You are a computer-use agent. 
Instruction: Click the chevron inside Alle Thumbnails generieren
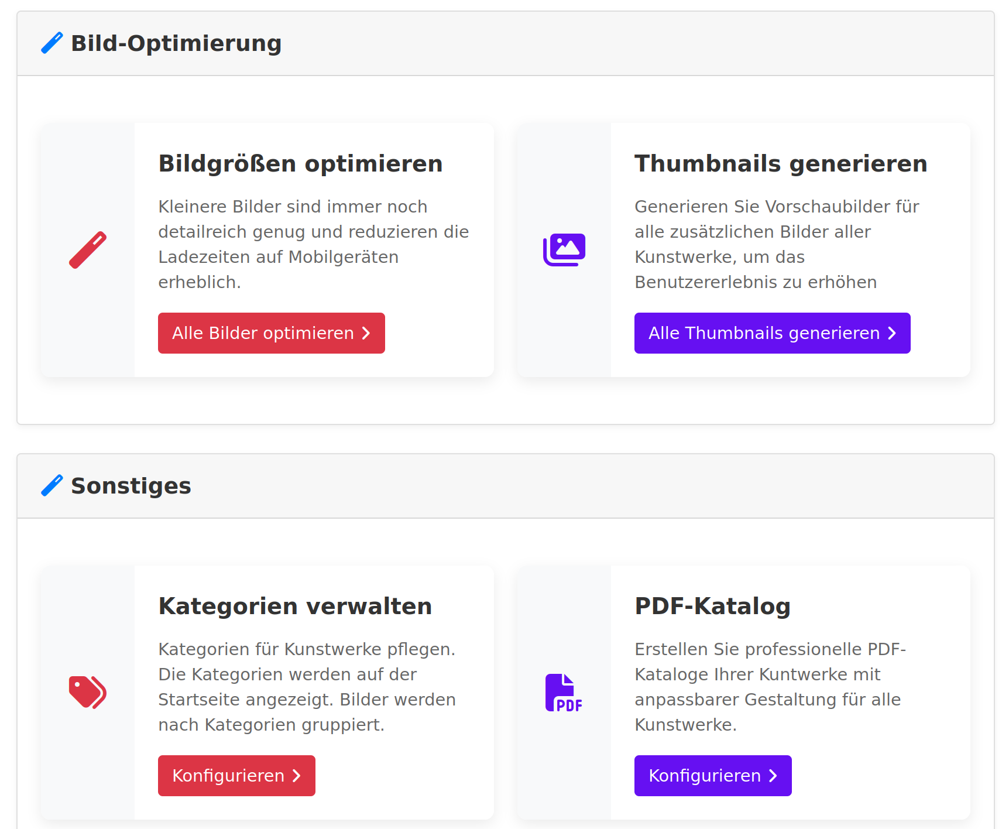[891, 333]
